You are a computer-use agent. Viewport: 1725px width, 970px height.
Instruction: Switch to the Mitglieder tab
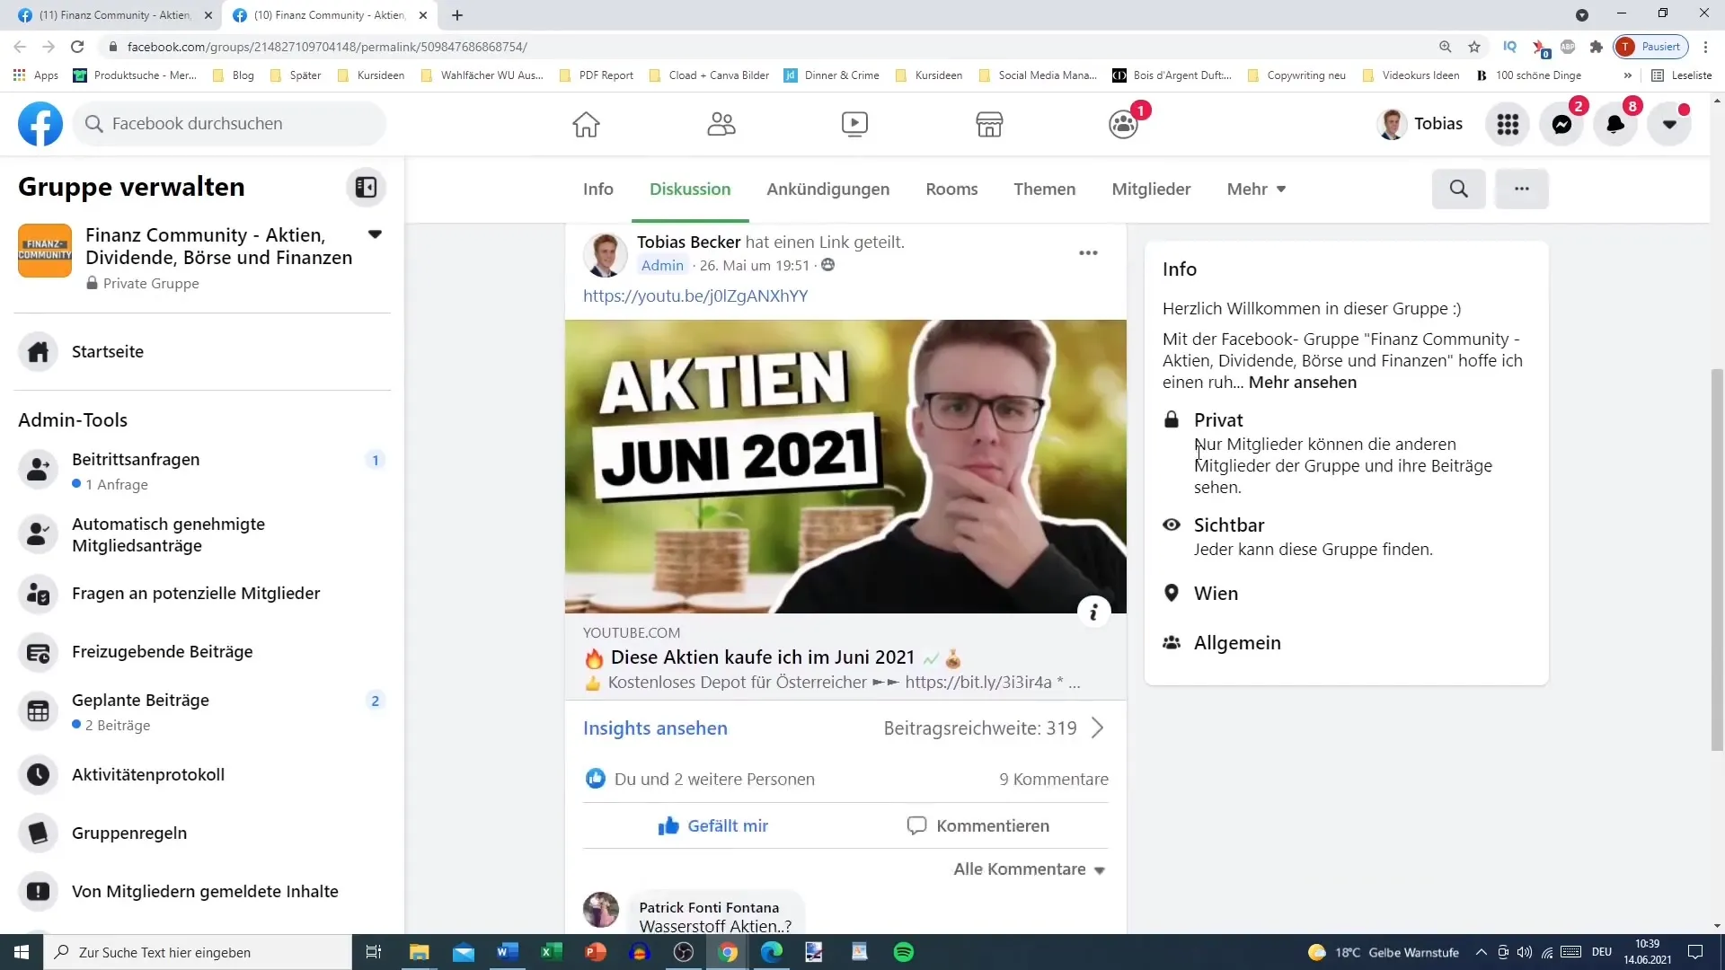(x=1150, y=189)
